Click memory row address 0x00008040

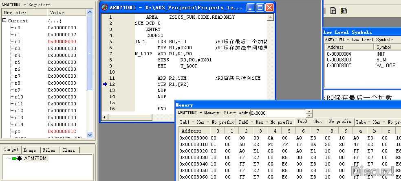click(x=194, y=164)
